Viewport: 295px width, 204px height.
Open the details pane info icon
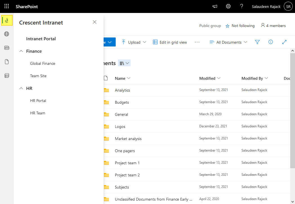click(x=270, y=42)
